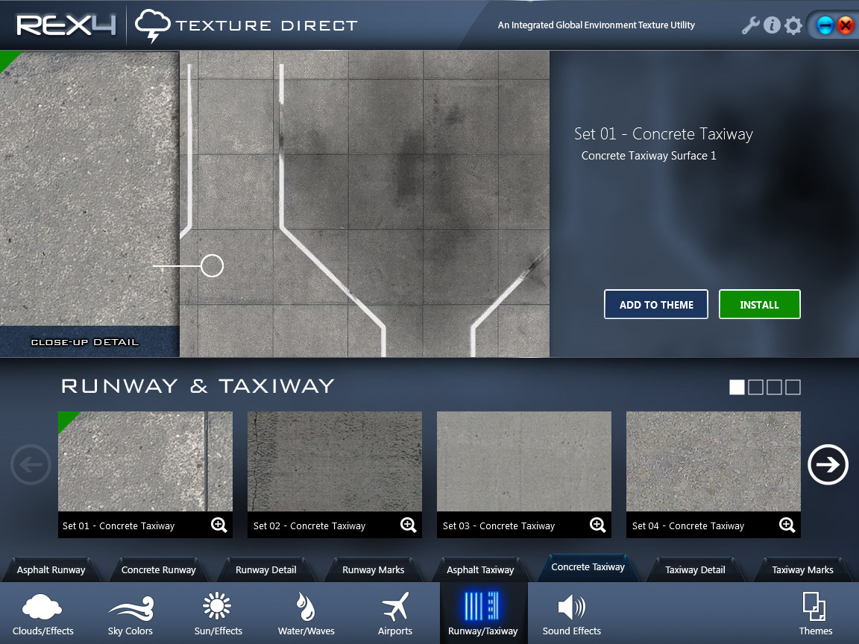Image resolution: width=859 pixels, height=644 pixels.
Task: Select the Set 03 Concrete Taxiway thumbnail
Action: [x=523, y=462]
